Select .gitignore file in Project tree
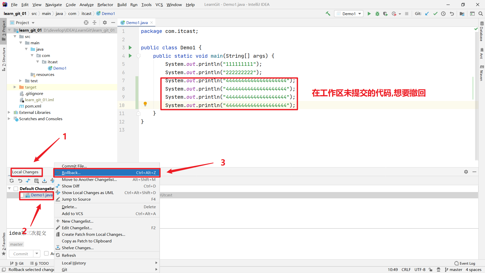485x273 pixels. [34, 93]
